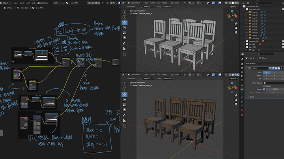Screen dimensions: 284x159
Task: Unlink chair_MTL with the X button
Action: point(99,3)
